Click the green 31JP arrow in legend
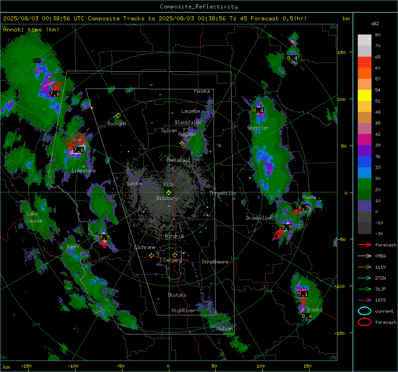398x372 pixels. 364,289
